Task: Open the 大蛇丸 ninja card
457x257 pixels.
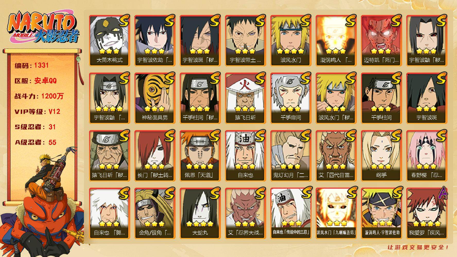Action: coord(200,213)
